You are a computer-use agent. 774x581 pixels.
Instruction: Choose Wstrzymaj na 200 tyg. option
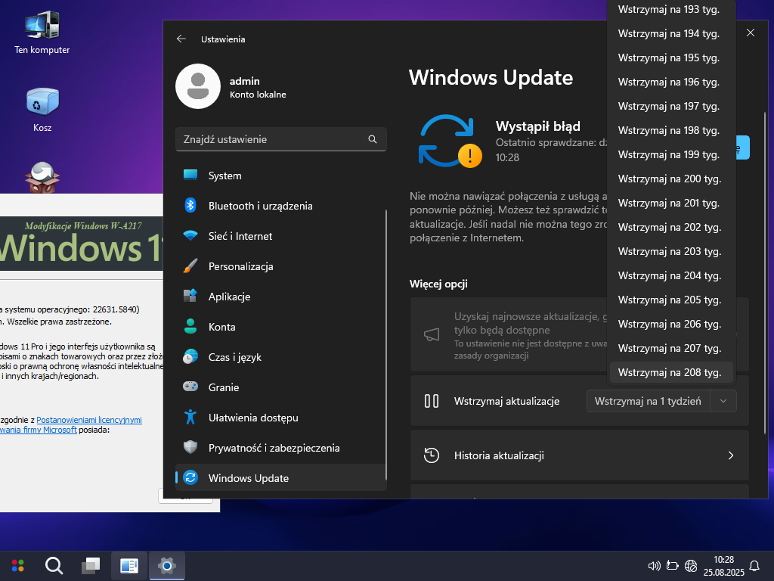[x=670, y=179]
